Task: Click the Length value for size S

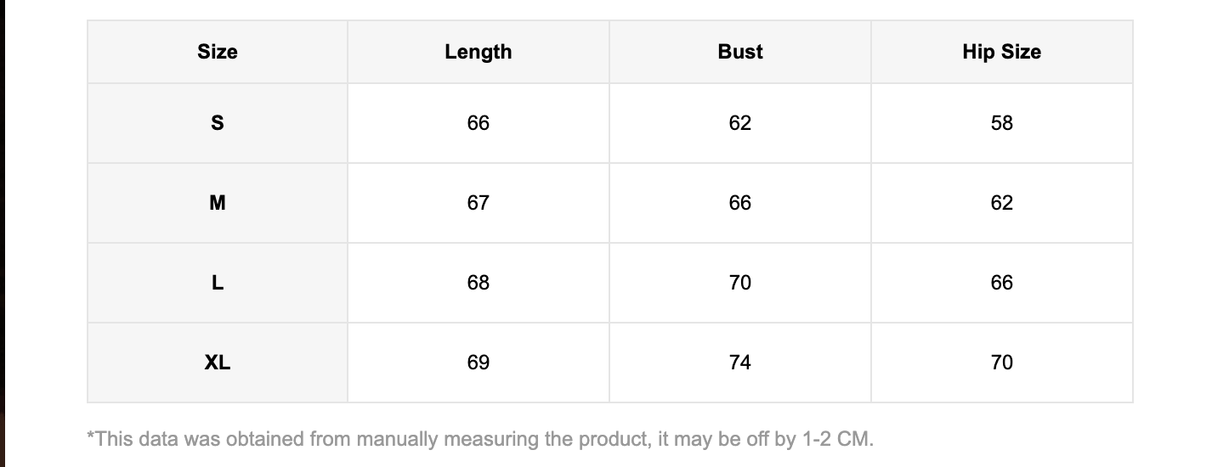Action: (x=479, y=123)
